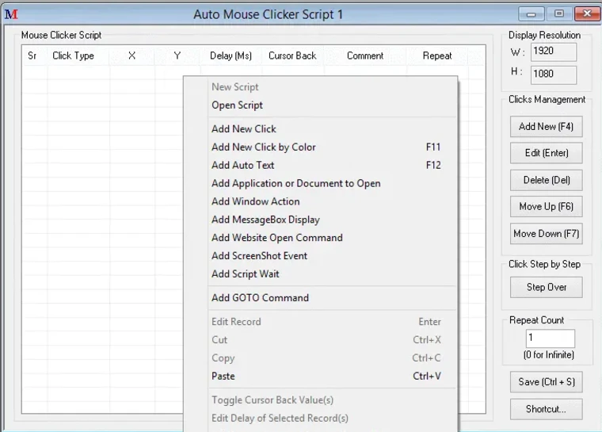The image size is (602, 432).
Task: Select Add GOTO Command
Action: (260, 298)
